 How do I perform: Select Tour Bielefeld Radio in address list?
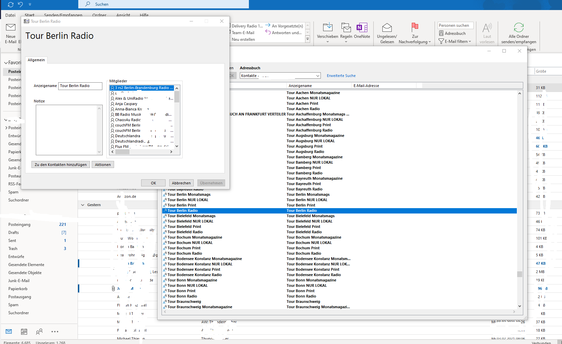(340, 232)
